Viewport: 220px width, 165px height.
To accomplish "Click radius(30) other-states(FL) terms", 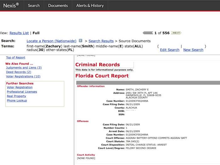I will pyautogui.click(x=50, y=50).
